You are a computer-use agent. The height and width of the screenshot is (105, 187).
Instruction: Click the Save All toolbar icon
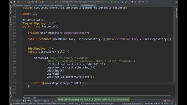[14, 2]
